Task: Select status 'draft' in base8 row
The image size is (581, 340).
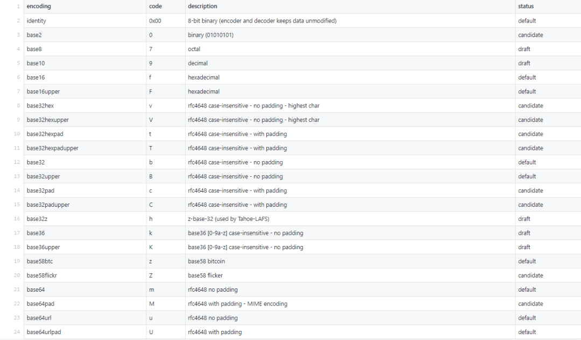Action: 524,49
